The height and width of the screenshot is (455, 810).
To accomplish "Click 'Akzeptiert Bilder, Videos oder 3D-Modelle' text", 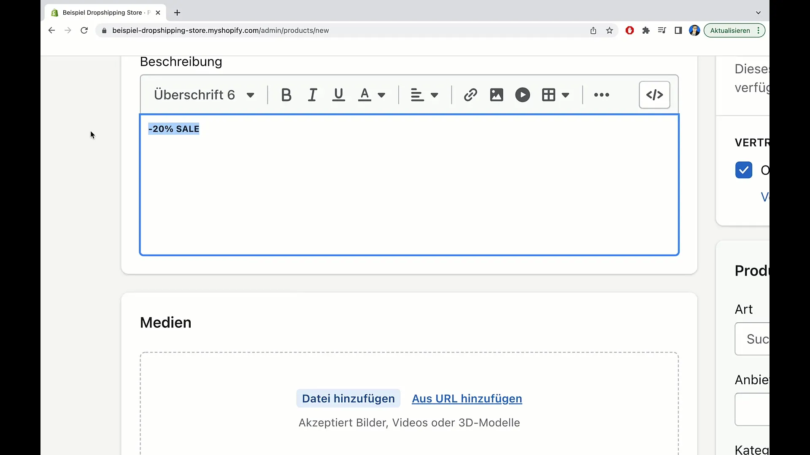I will point(409,423).
